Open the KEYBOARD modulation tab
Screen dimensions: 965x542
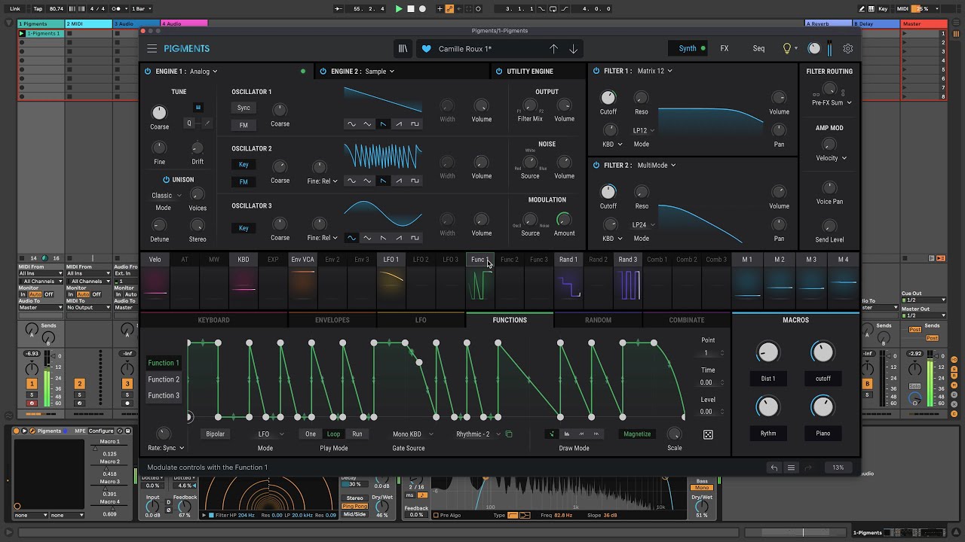click(214, 320)
